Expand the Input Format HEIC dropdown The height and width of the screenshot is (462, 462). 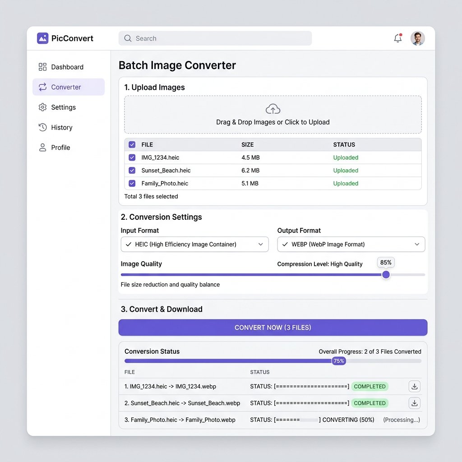(195, 244)
